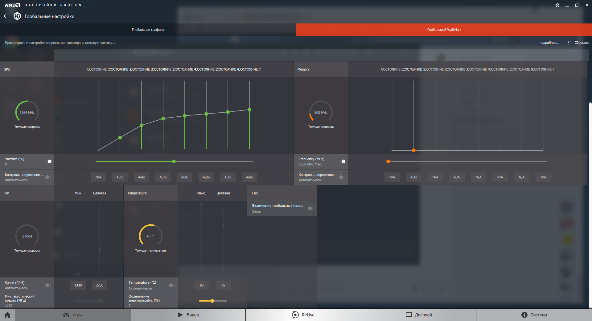The image size is (592, 321).
Task: Click GPU state 1 voltage Auto box
Action: [x=120, y=177]
